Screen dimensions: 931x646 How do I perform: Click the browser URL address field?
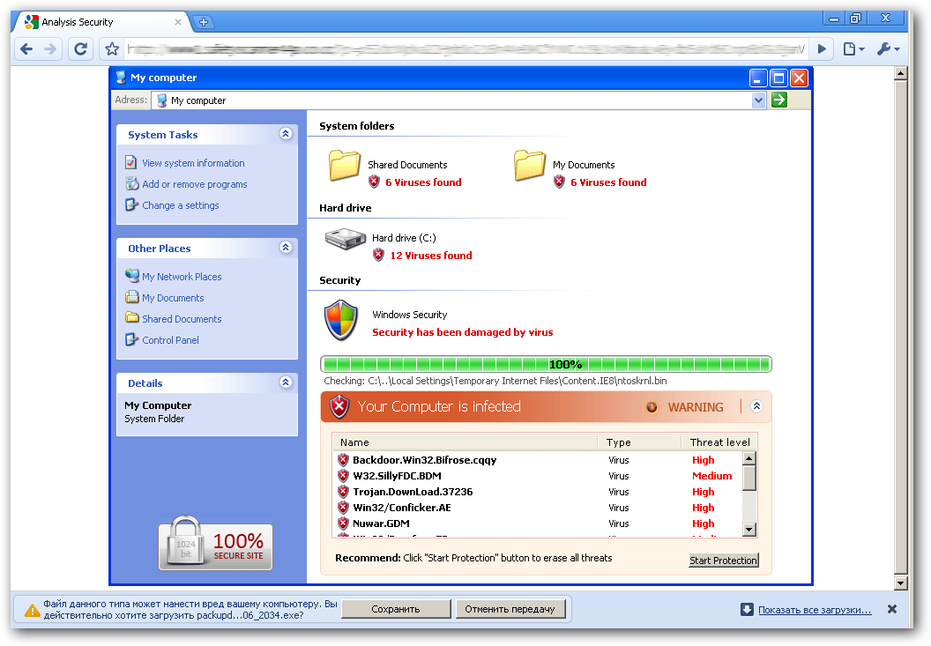click(466, 48)
